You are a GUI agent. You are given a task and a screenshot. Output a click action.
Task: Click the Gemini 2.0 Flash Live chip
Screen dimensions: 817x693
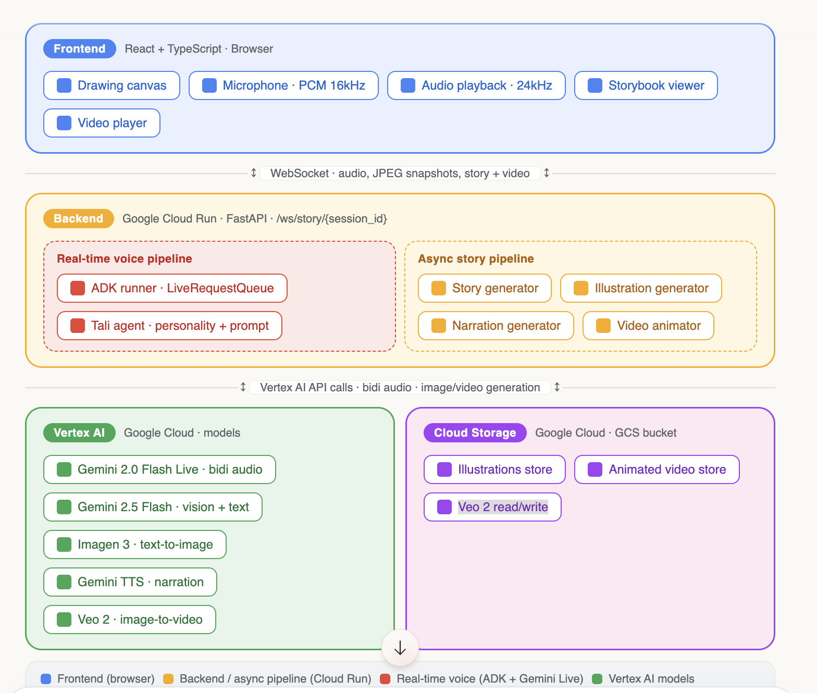coord(159,469)
